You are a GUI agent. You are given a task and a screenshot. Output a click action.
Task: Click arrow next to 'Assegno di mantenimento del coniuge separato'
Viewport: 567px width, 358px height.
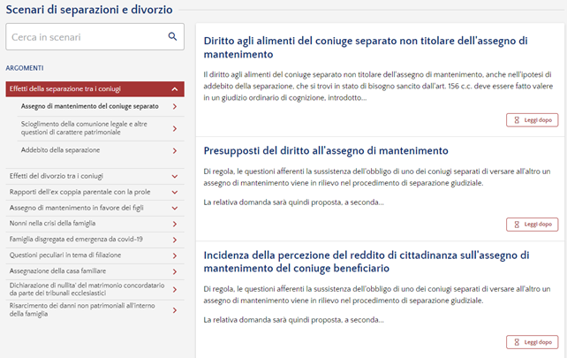[x=175, y=106]
